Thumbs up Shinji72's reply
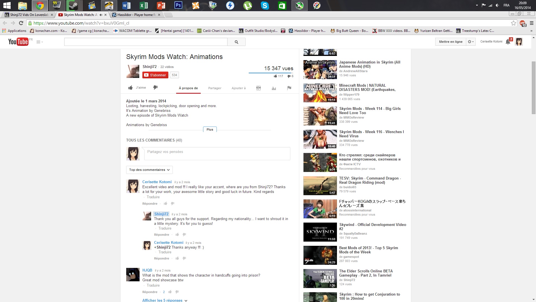Viewport: 536px width, 302px height. point(177,235)
